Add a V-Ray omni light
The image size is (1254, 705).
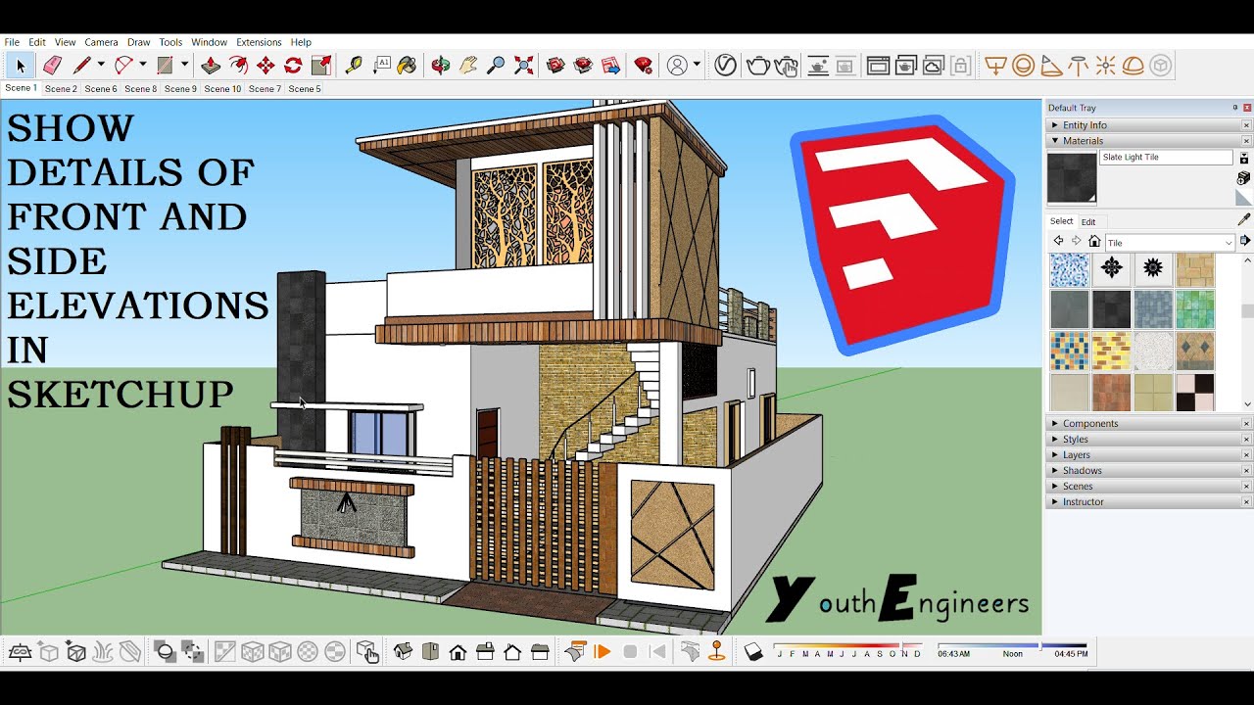pos(1106,66)
